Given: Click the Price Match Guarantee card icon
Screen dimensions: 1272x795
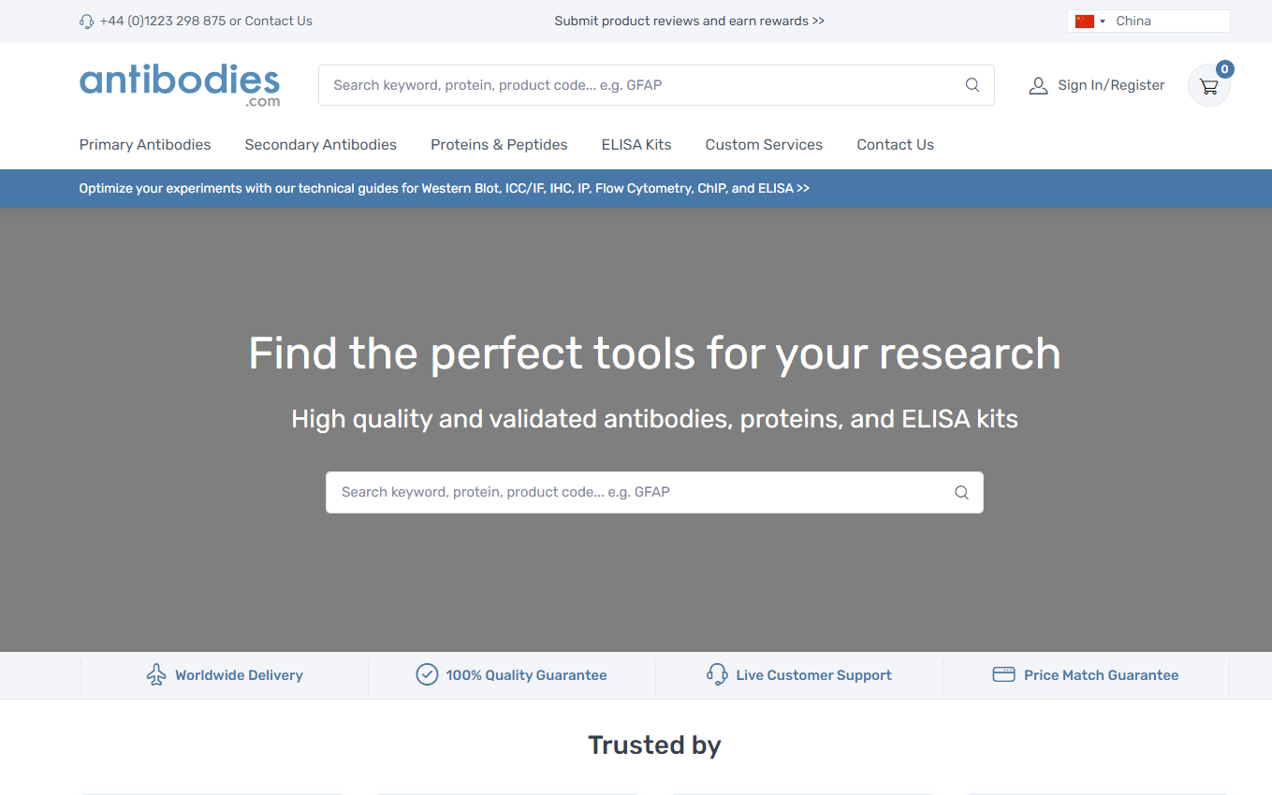Looking at the screenshot, I should (1003, 674).
